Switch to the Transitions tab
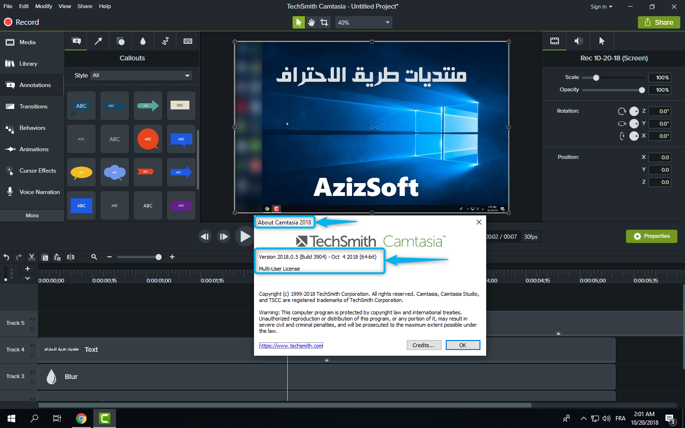Image resolution: width=685 pixels, height=428 pixels. [x=32, y=107]
